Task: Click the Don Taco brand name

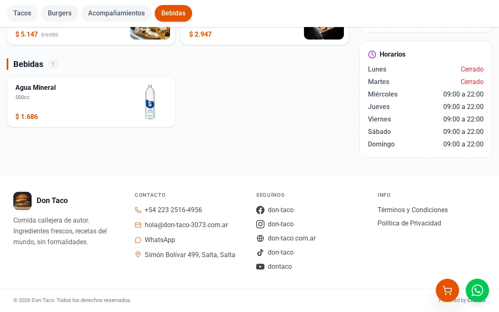Action: [x=52, y=201]
